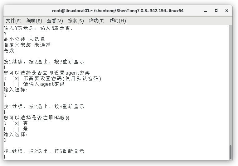
Task: Minimize the terminal window
Action: pos(206,11)
